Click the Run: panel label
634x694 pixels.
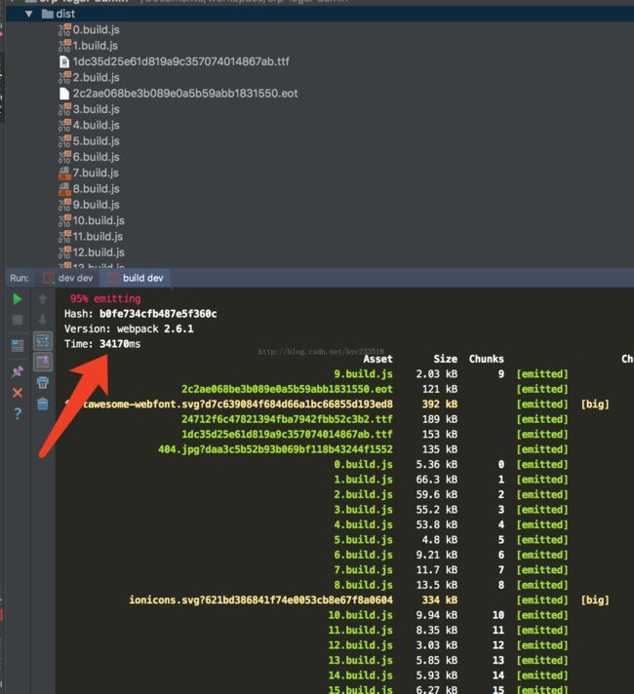[20, 278]
